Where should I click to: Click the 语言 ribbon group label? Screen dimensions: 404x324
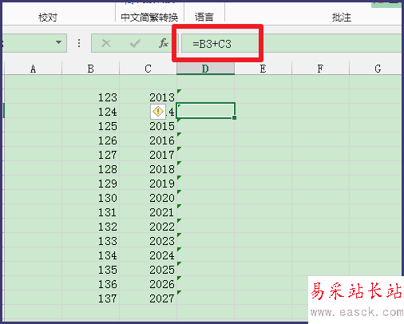pos(204,18)
